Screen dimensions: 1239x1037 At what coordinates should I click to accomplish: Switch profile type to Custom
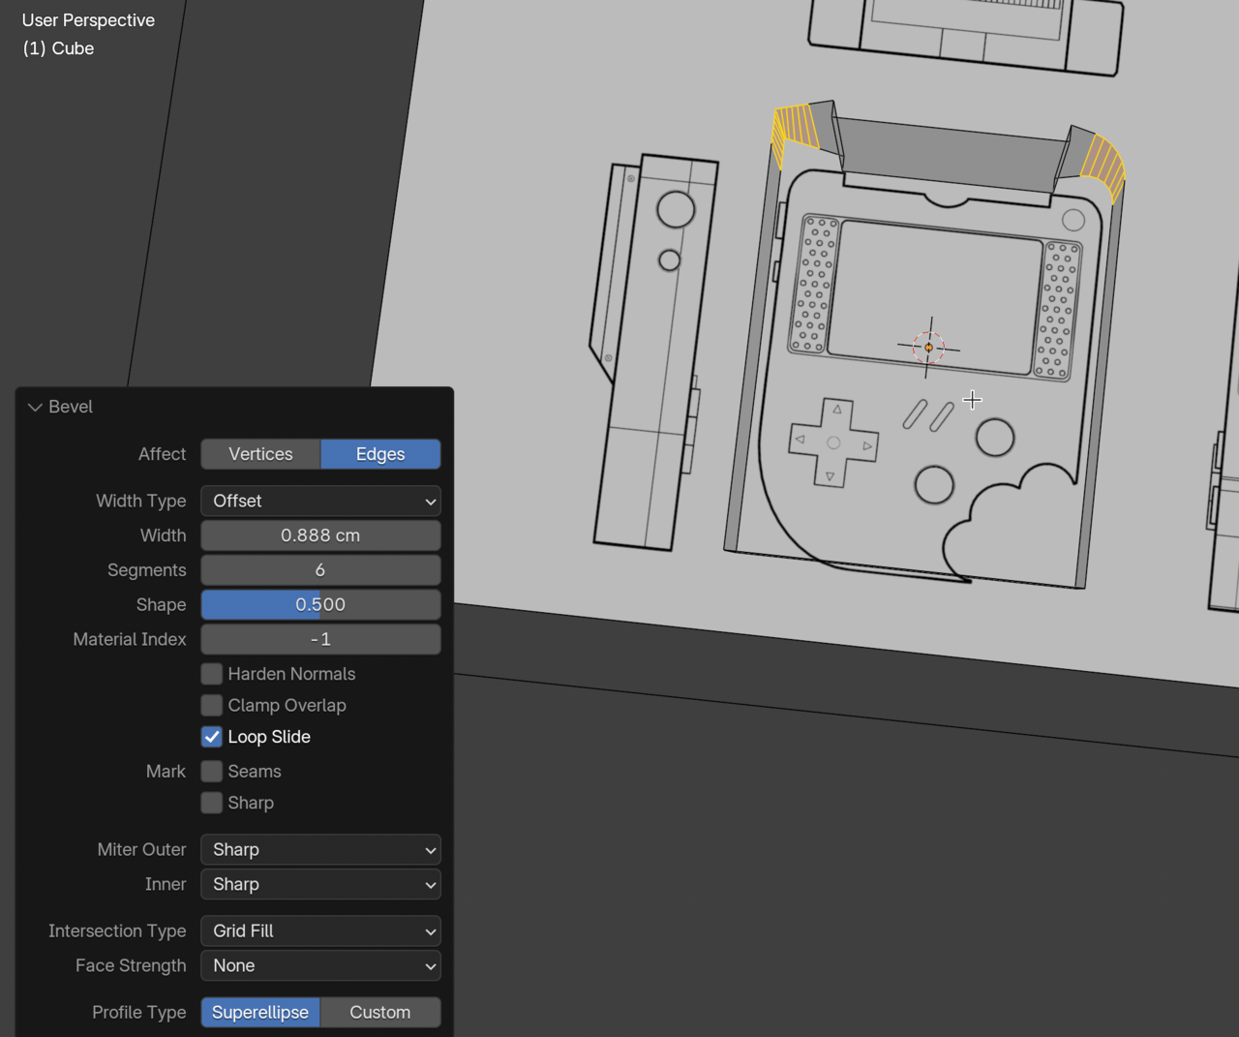point(380,1013)
